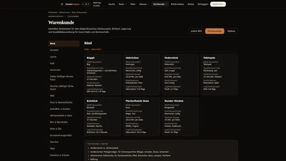The width and height of the screenshot is (286, 161).
Task: Follow the Fachkunde breadcrumb link
Action: 53,13
